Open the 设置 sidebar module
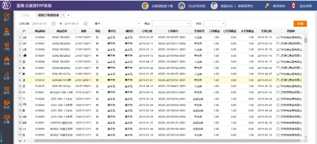317x144 pixels. pos(7,119)
